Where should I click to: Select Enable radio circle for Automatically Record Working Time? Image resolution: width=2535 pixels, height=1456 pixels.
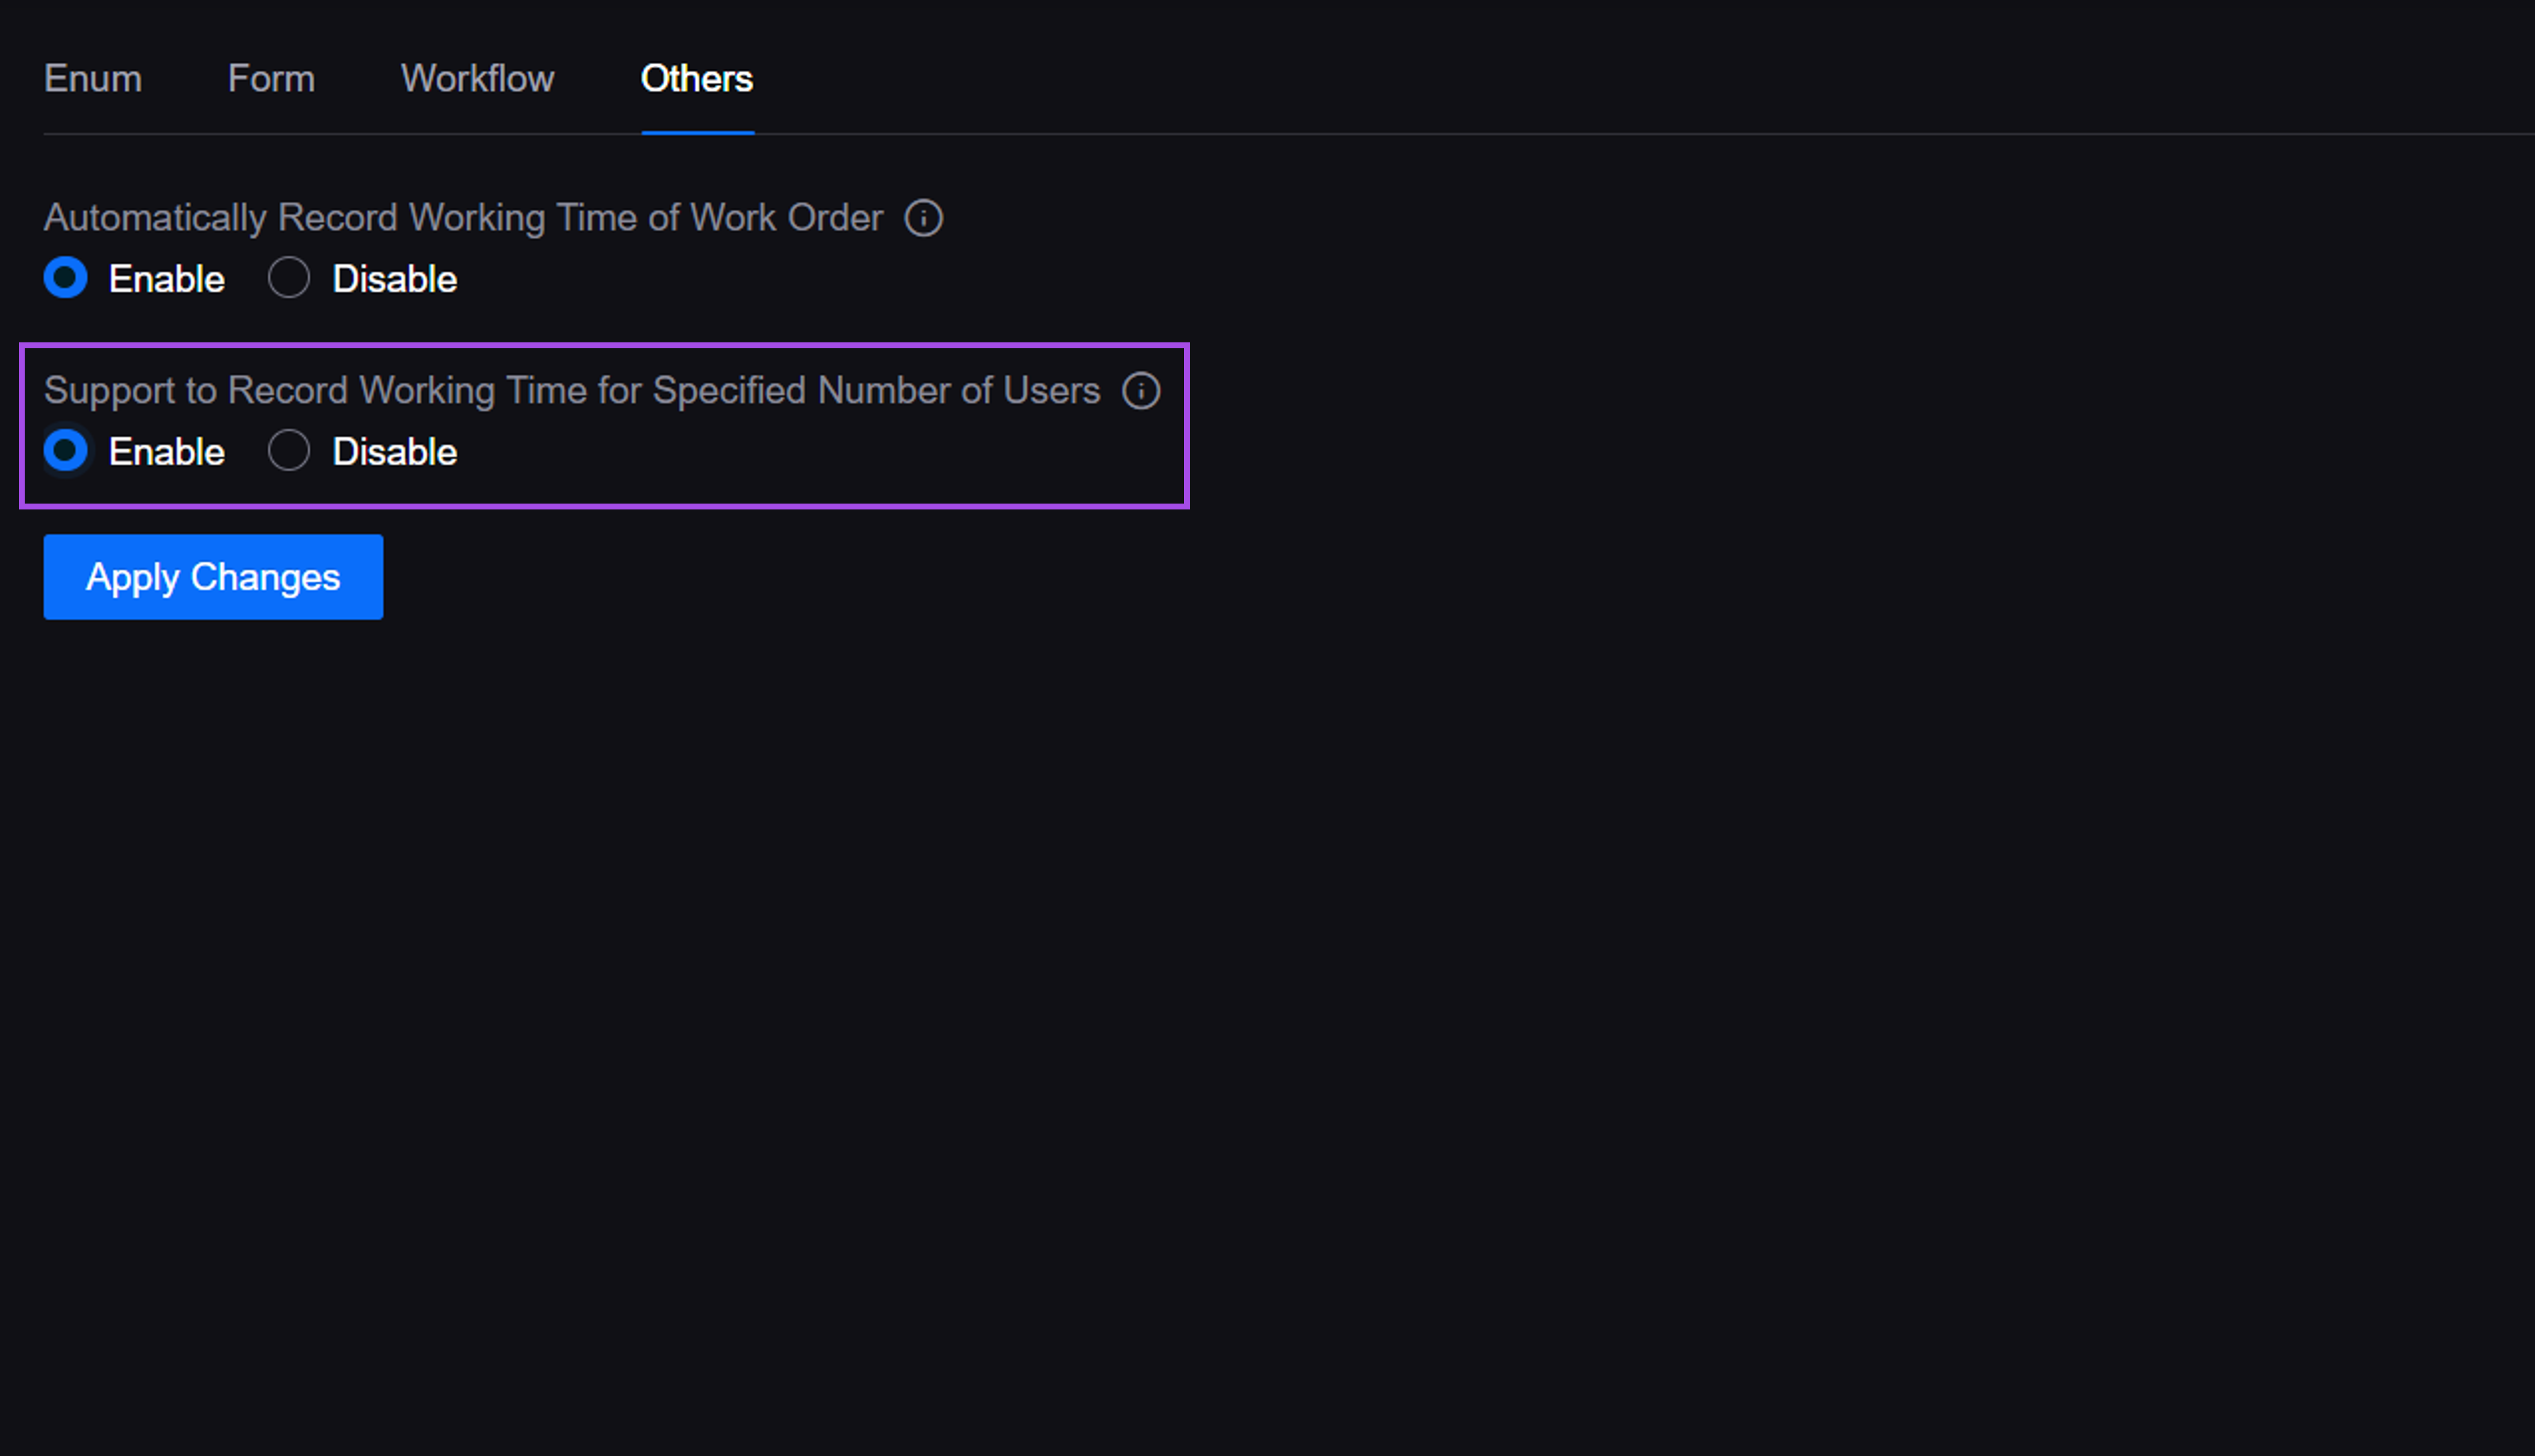coord(66,278)
